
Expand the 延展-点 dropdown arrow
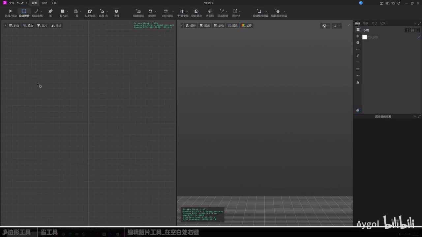[x=107, y=11]
